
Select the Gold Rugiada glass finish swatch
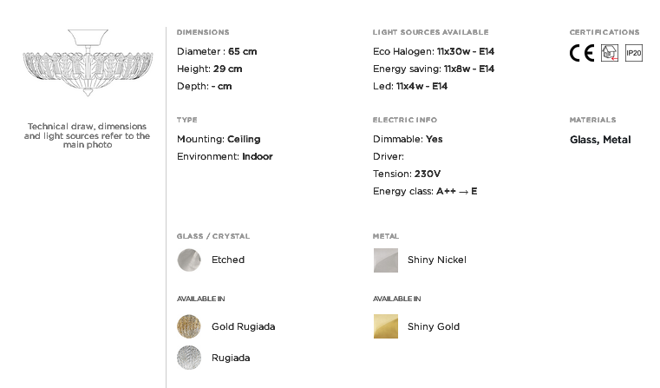point(189,326)
